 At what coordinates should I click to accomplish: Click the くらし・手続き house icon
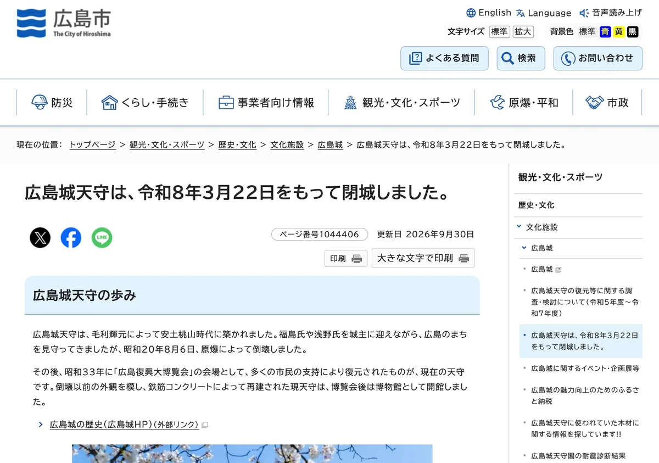tap(109, 102)
